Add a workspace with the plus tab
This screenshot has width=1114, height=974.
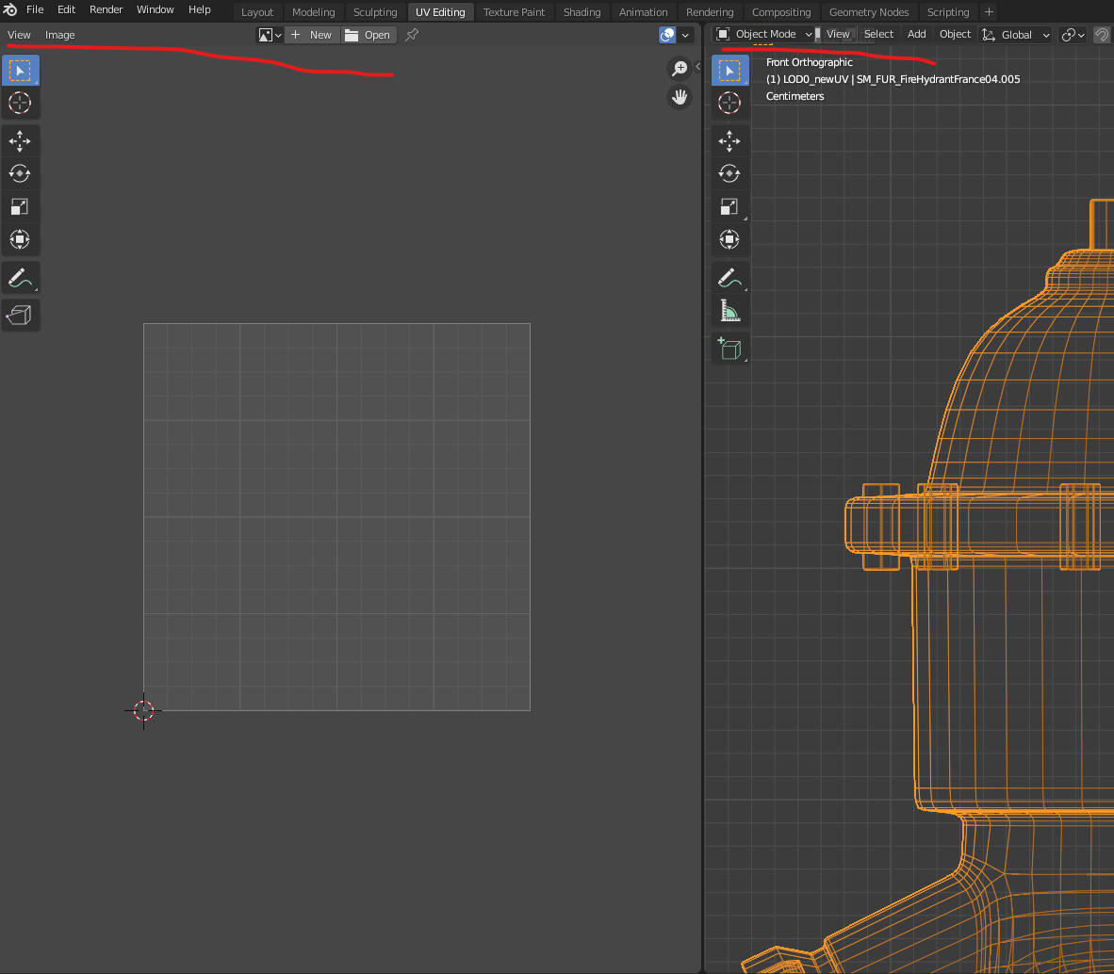tap(989, 12)
